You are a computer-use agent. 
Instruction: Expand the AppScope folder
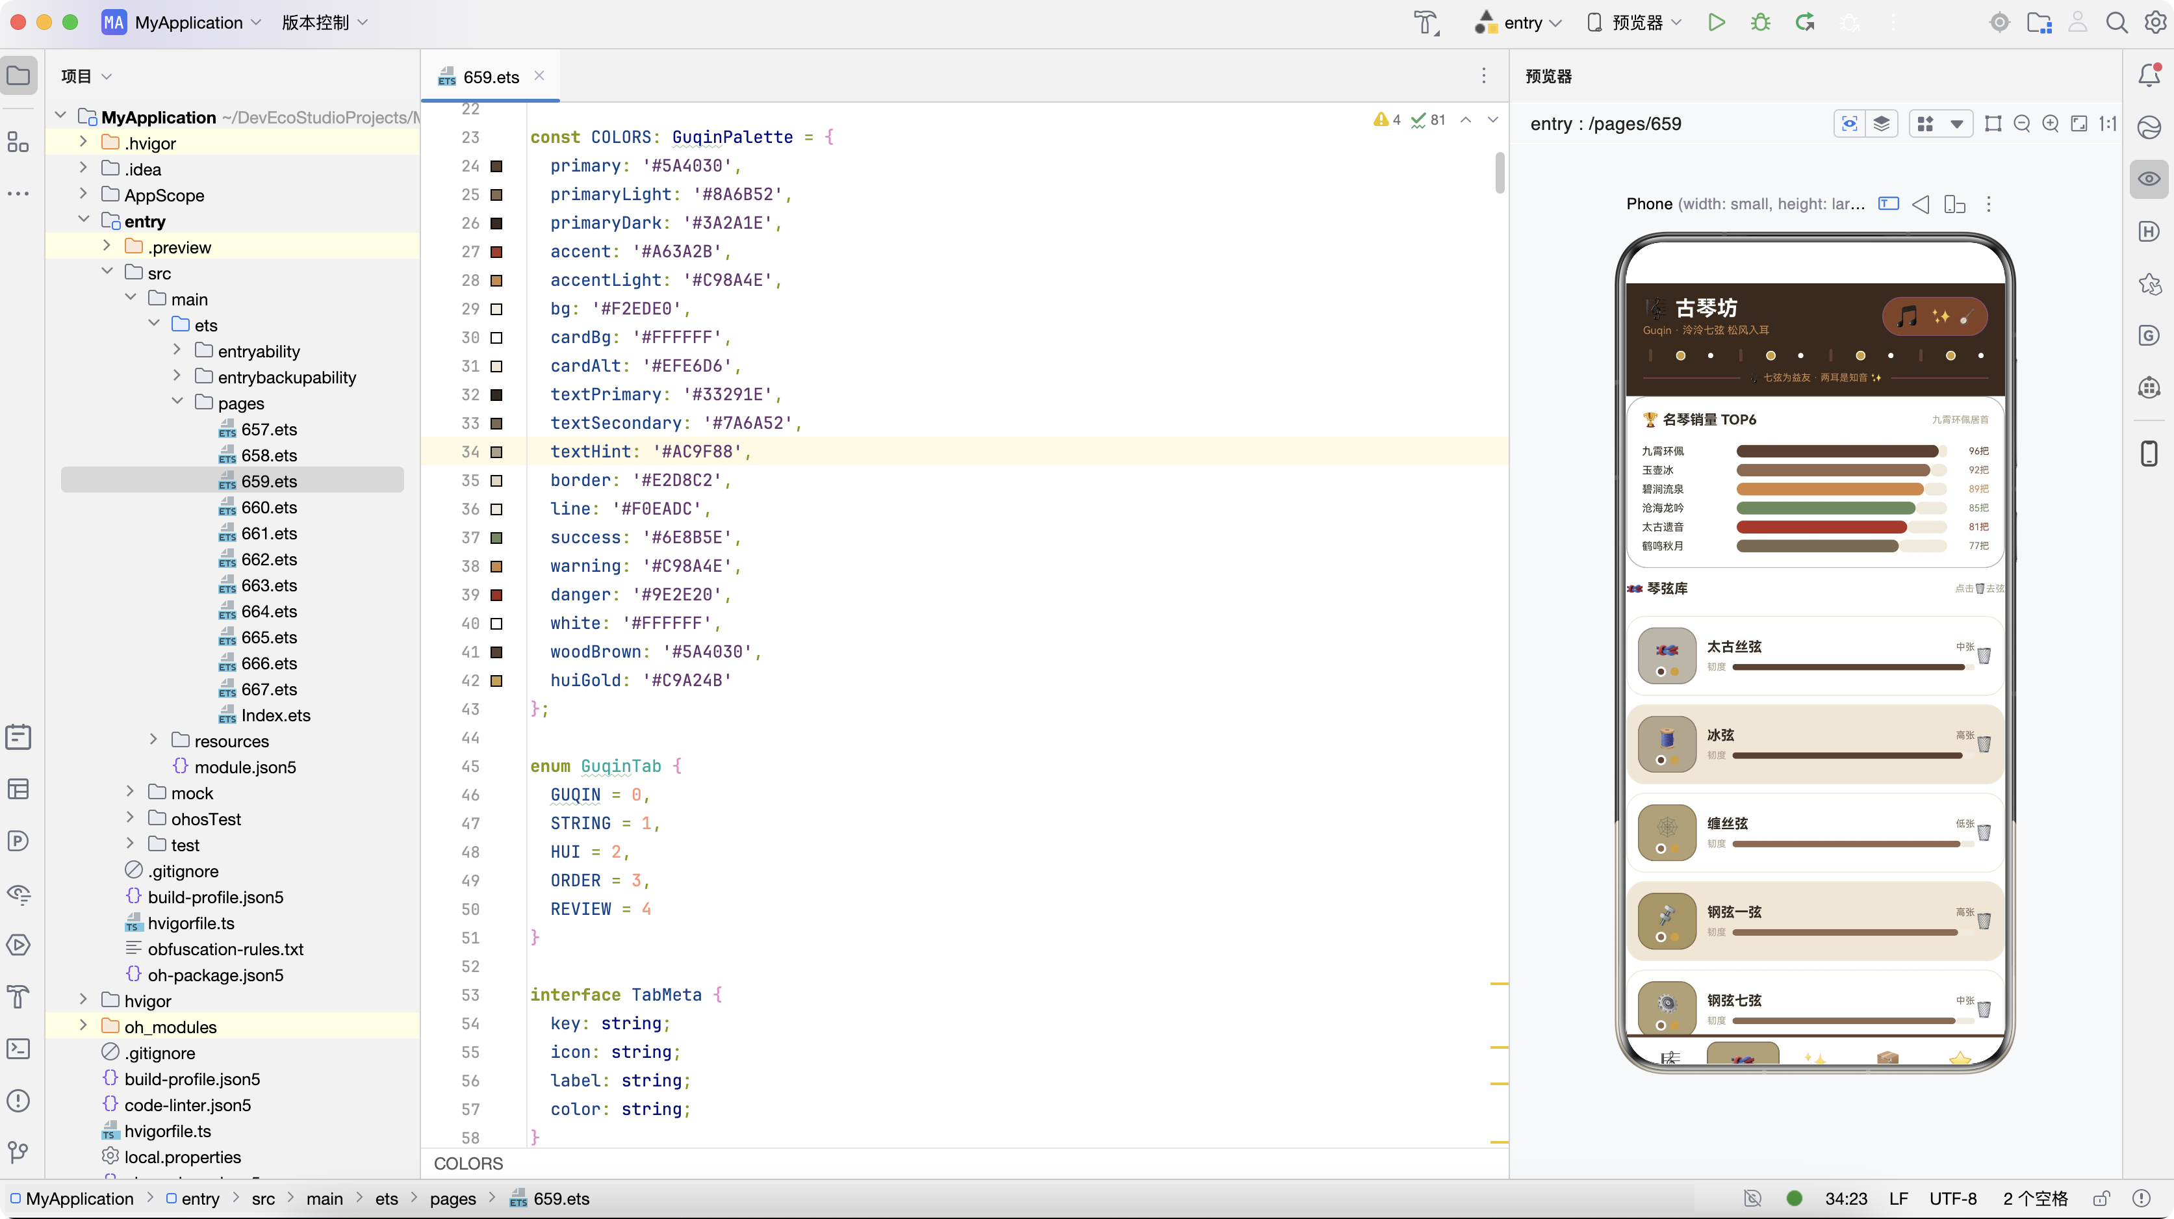point(83,195)
